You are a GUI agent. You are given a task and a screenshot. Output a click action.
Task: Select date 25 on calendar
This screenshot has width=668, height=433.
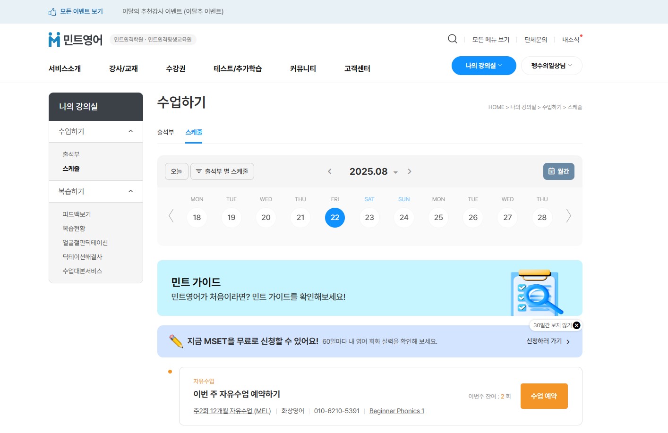pos(438,218)
